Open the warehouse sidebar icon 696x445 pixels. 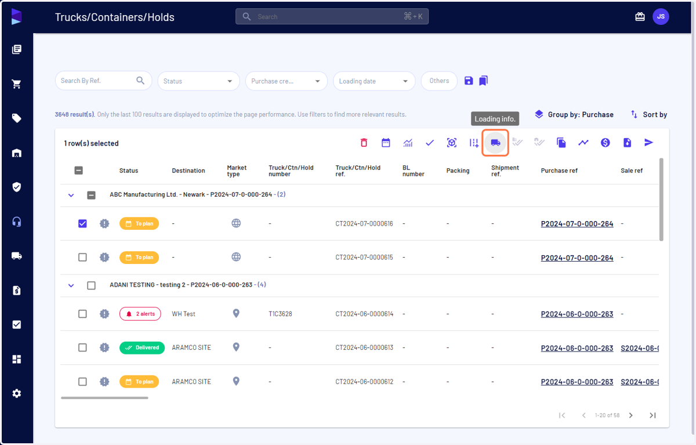[x=17, y=153]
